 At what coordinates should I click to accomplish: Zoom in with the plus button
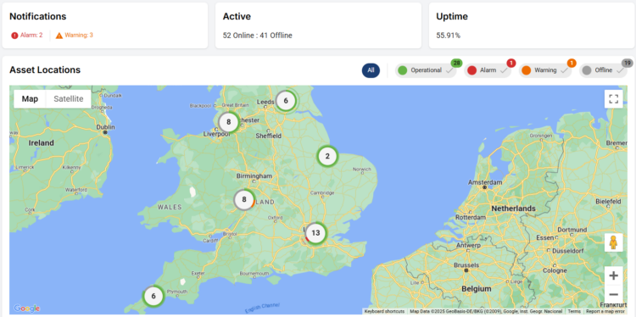pyautogui.click(x=613, y=275)
